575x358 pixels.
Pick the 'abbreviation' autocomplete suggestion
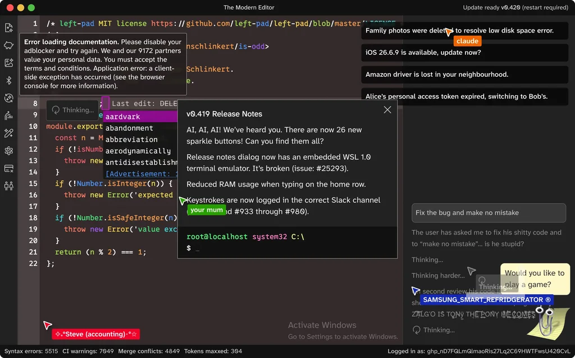click(x=140, y=140)
